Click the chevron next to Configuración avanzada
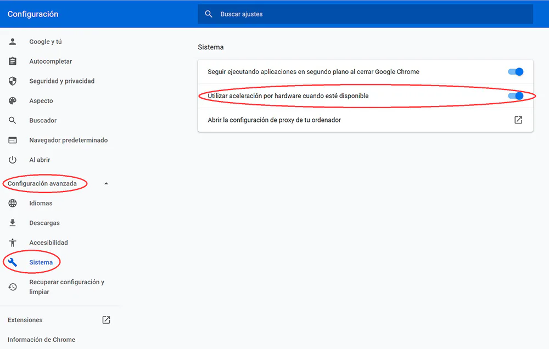The height and width of the screenshot is (349, 549). click(x=106, y=183)
